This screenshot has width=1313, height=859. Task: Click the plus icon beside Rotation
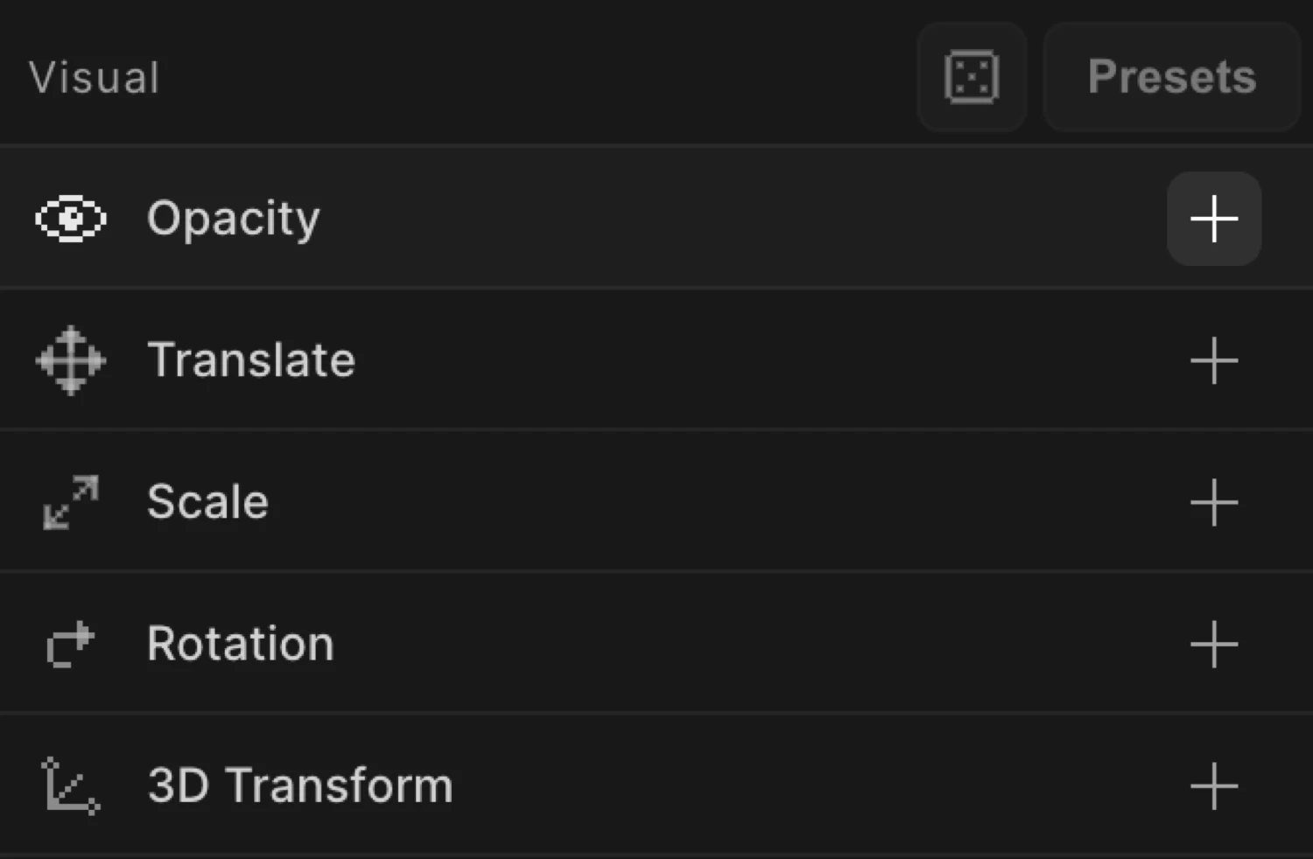pos(1214,643)
